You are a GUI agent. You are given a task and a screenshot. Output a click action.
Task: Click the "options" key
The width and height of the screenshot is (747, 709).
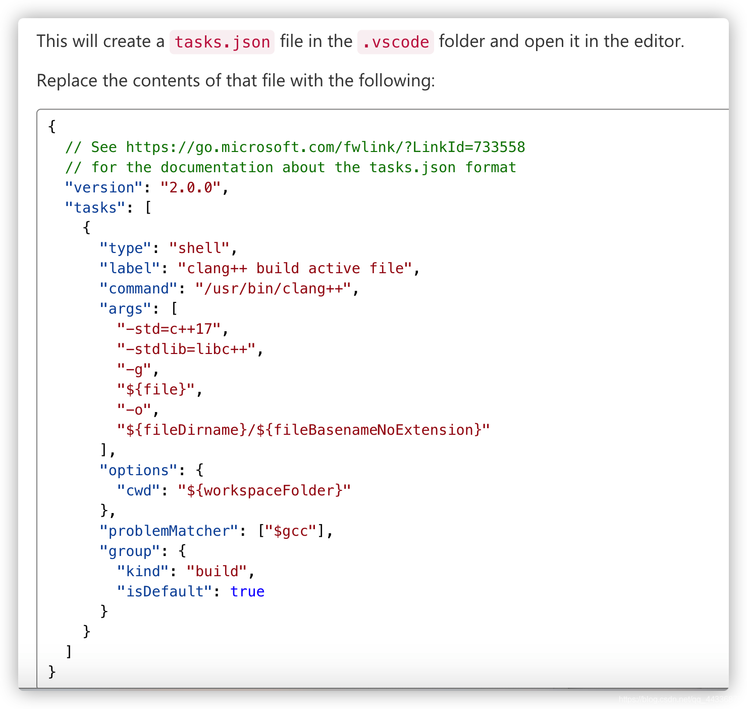click(x=139, y=470)
